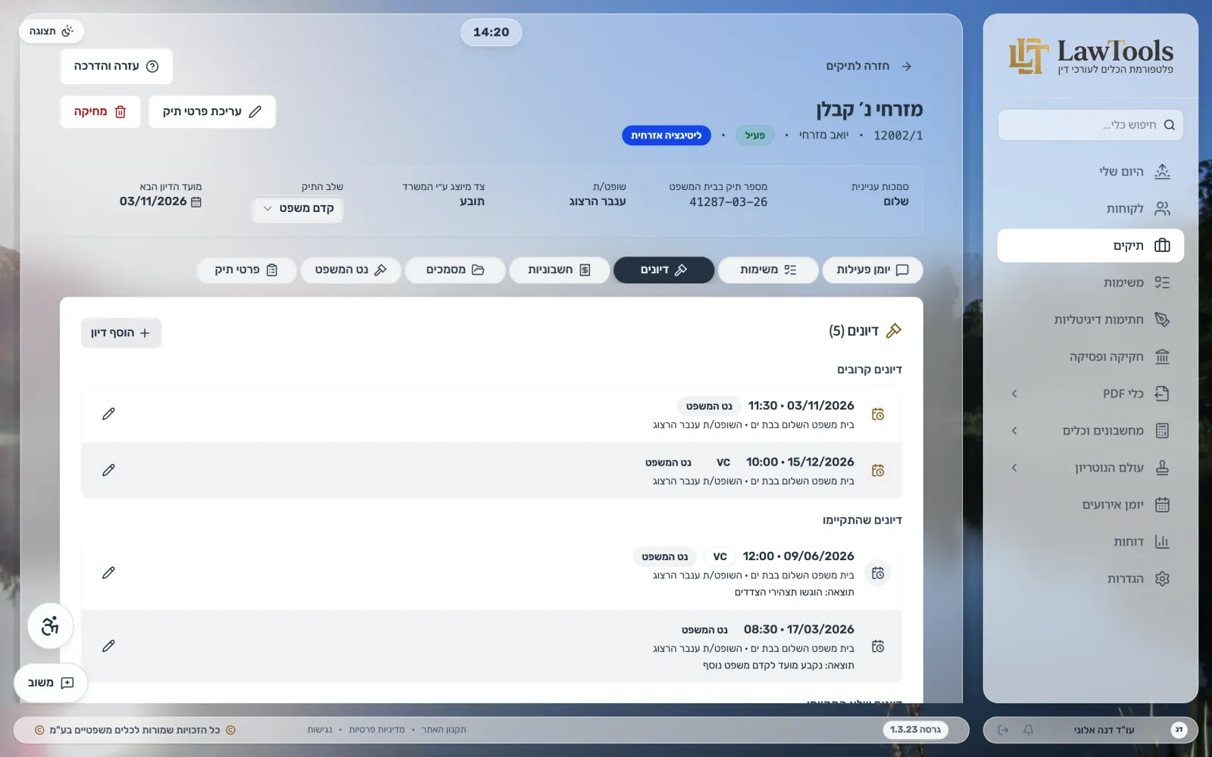The image size is (1212, 757).
Task: Click calendar-clock icon of 03/11/2026 hearing
Action: (878, 414)
